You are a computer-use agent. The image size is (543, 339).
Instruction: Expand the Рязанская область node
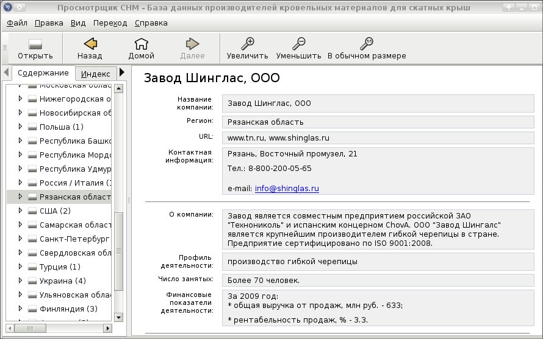click(x=20, y=197)
